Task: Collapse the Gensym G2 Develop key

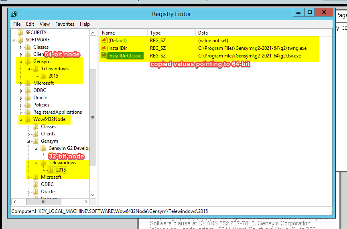Action: 36,149
